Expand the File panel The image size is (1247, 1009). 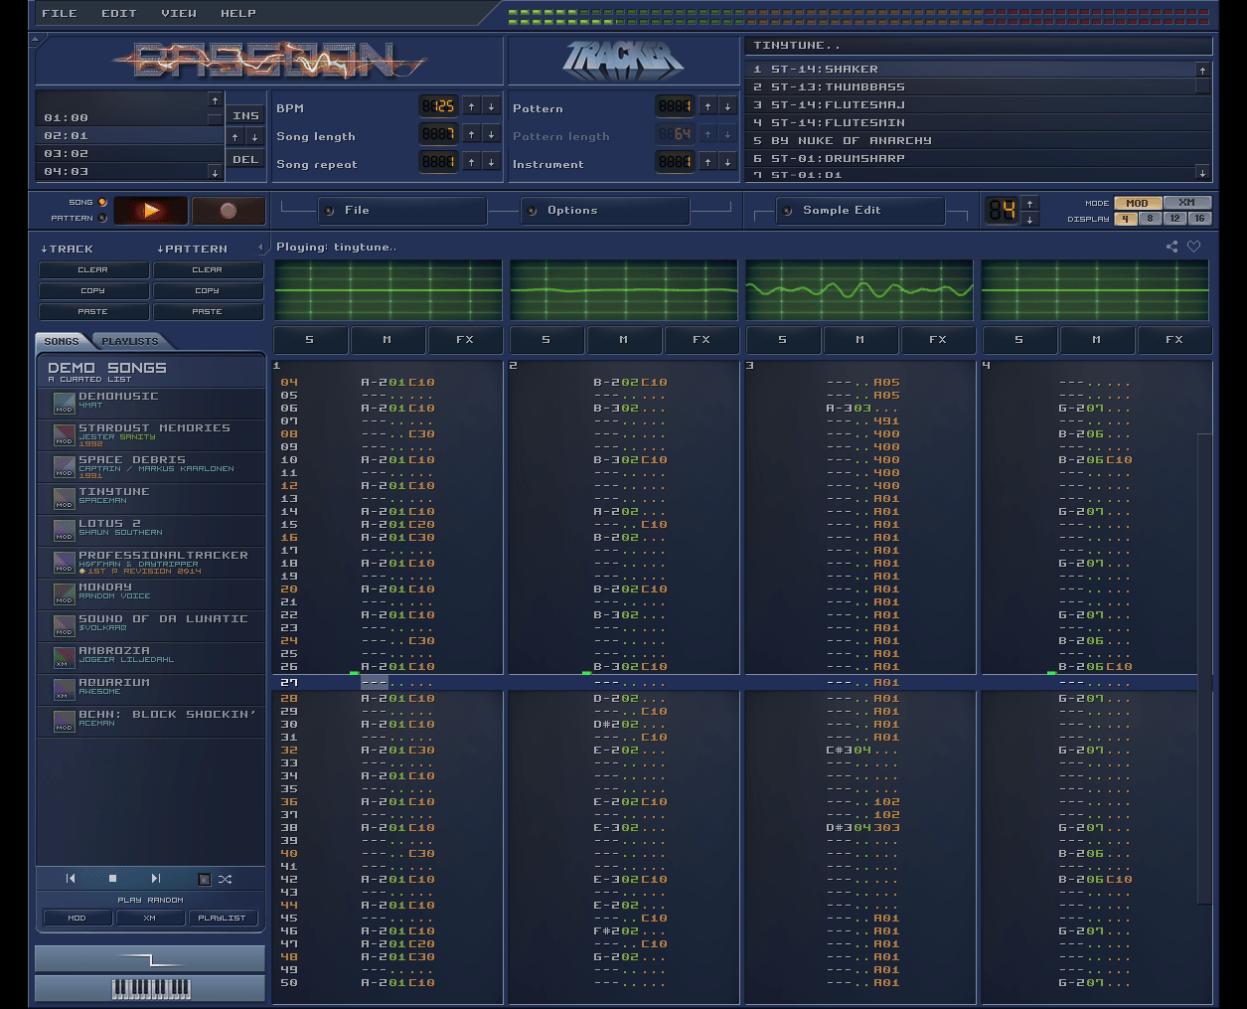tap(357, 211)
